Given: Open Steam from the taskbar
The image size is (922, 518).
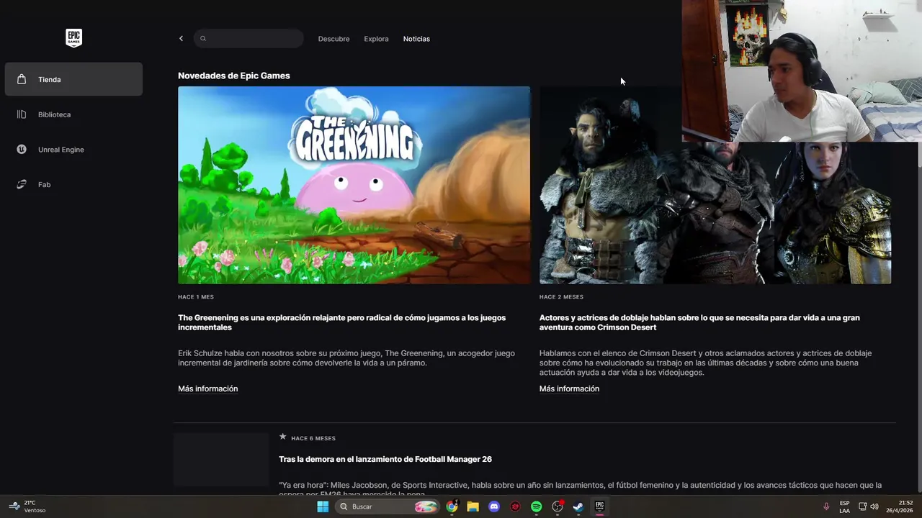Looking at the screenshot, I should (578, 506).
